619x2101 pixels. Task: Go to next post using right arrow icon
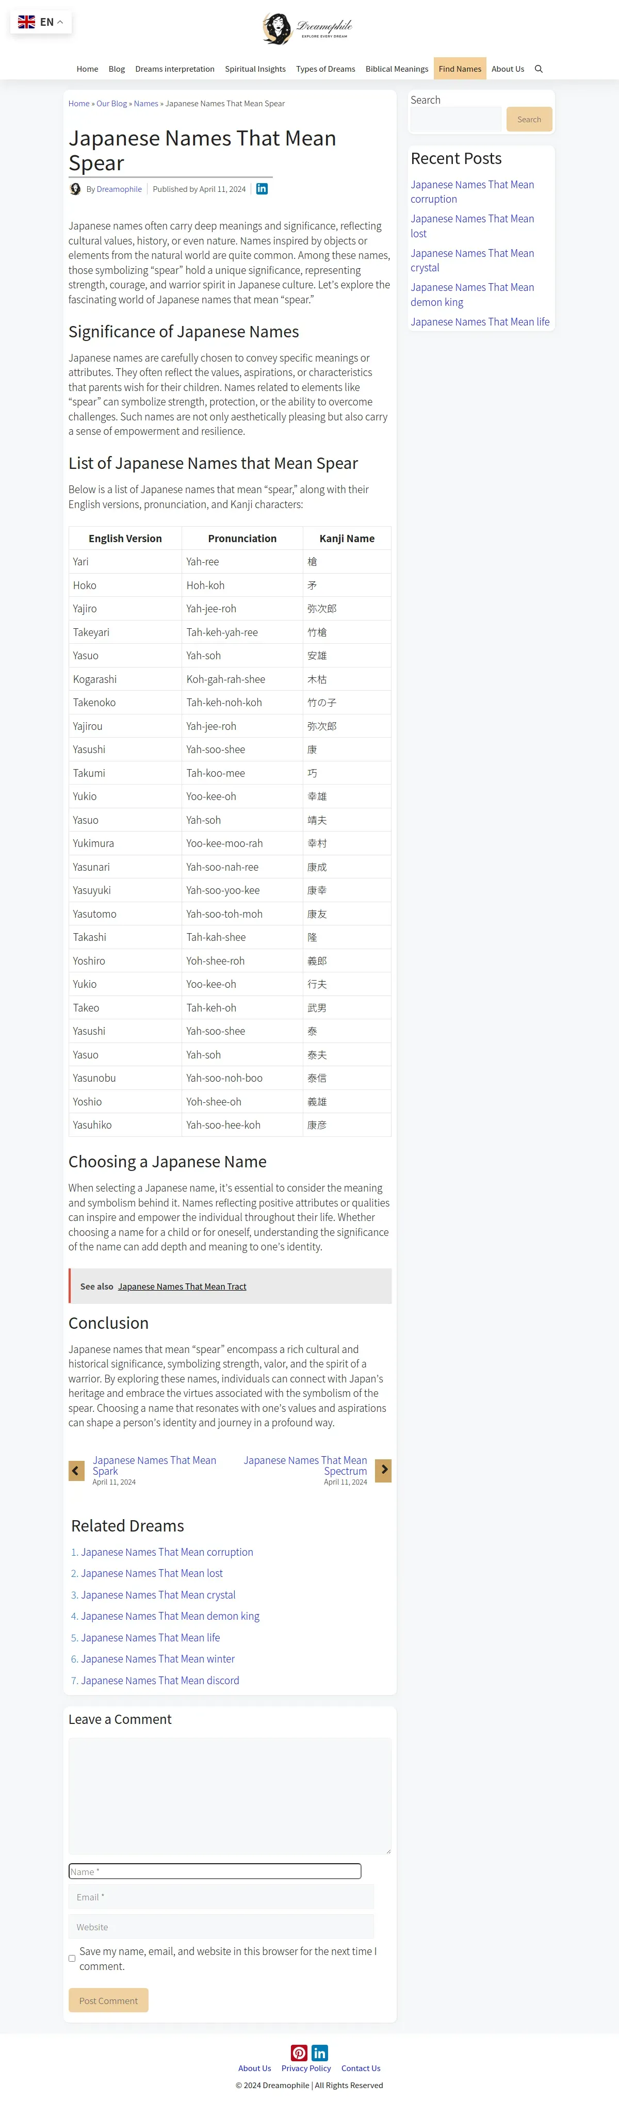click(383, 1470)
